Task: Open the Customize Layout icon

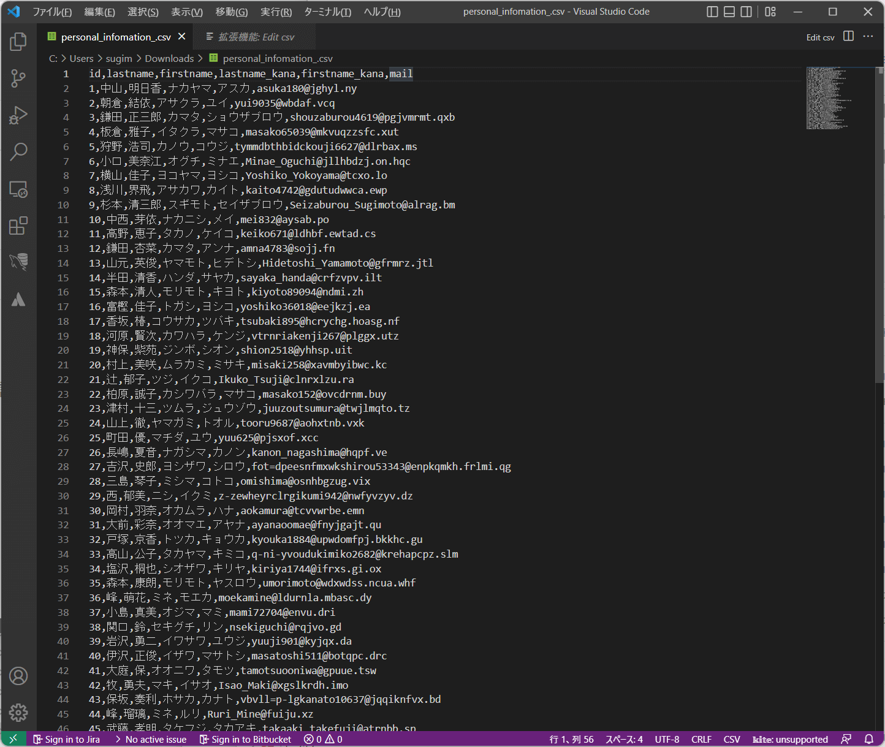Action: pyautogui.click(x=770, y=12)
